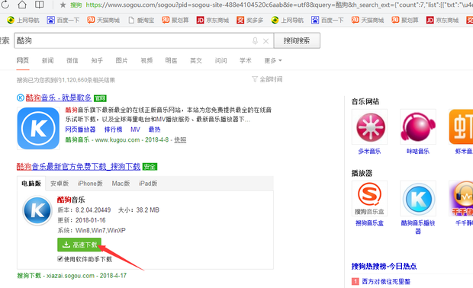Open the 快照 cached page link
473x288 pixels.
coord(180,139)
